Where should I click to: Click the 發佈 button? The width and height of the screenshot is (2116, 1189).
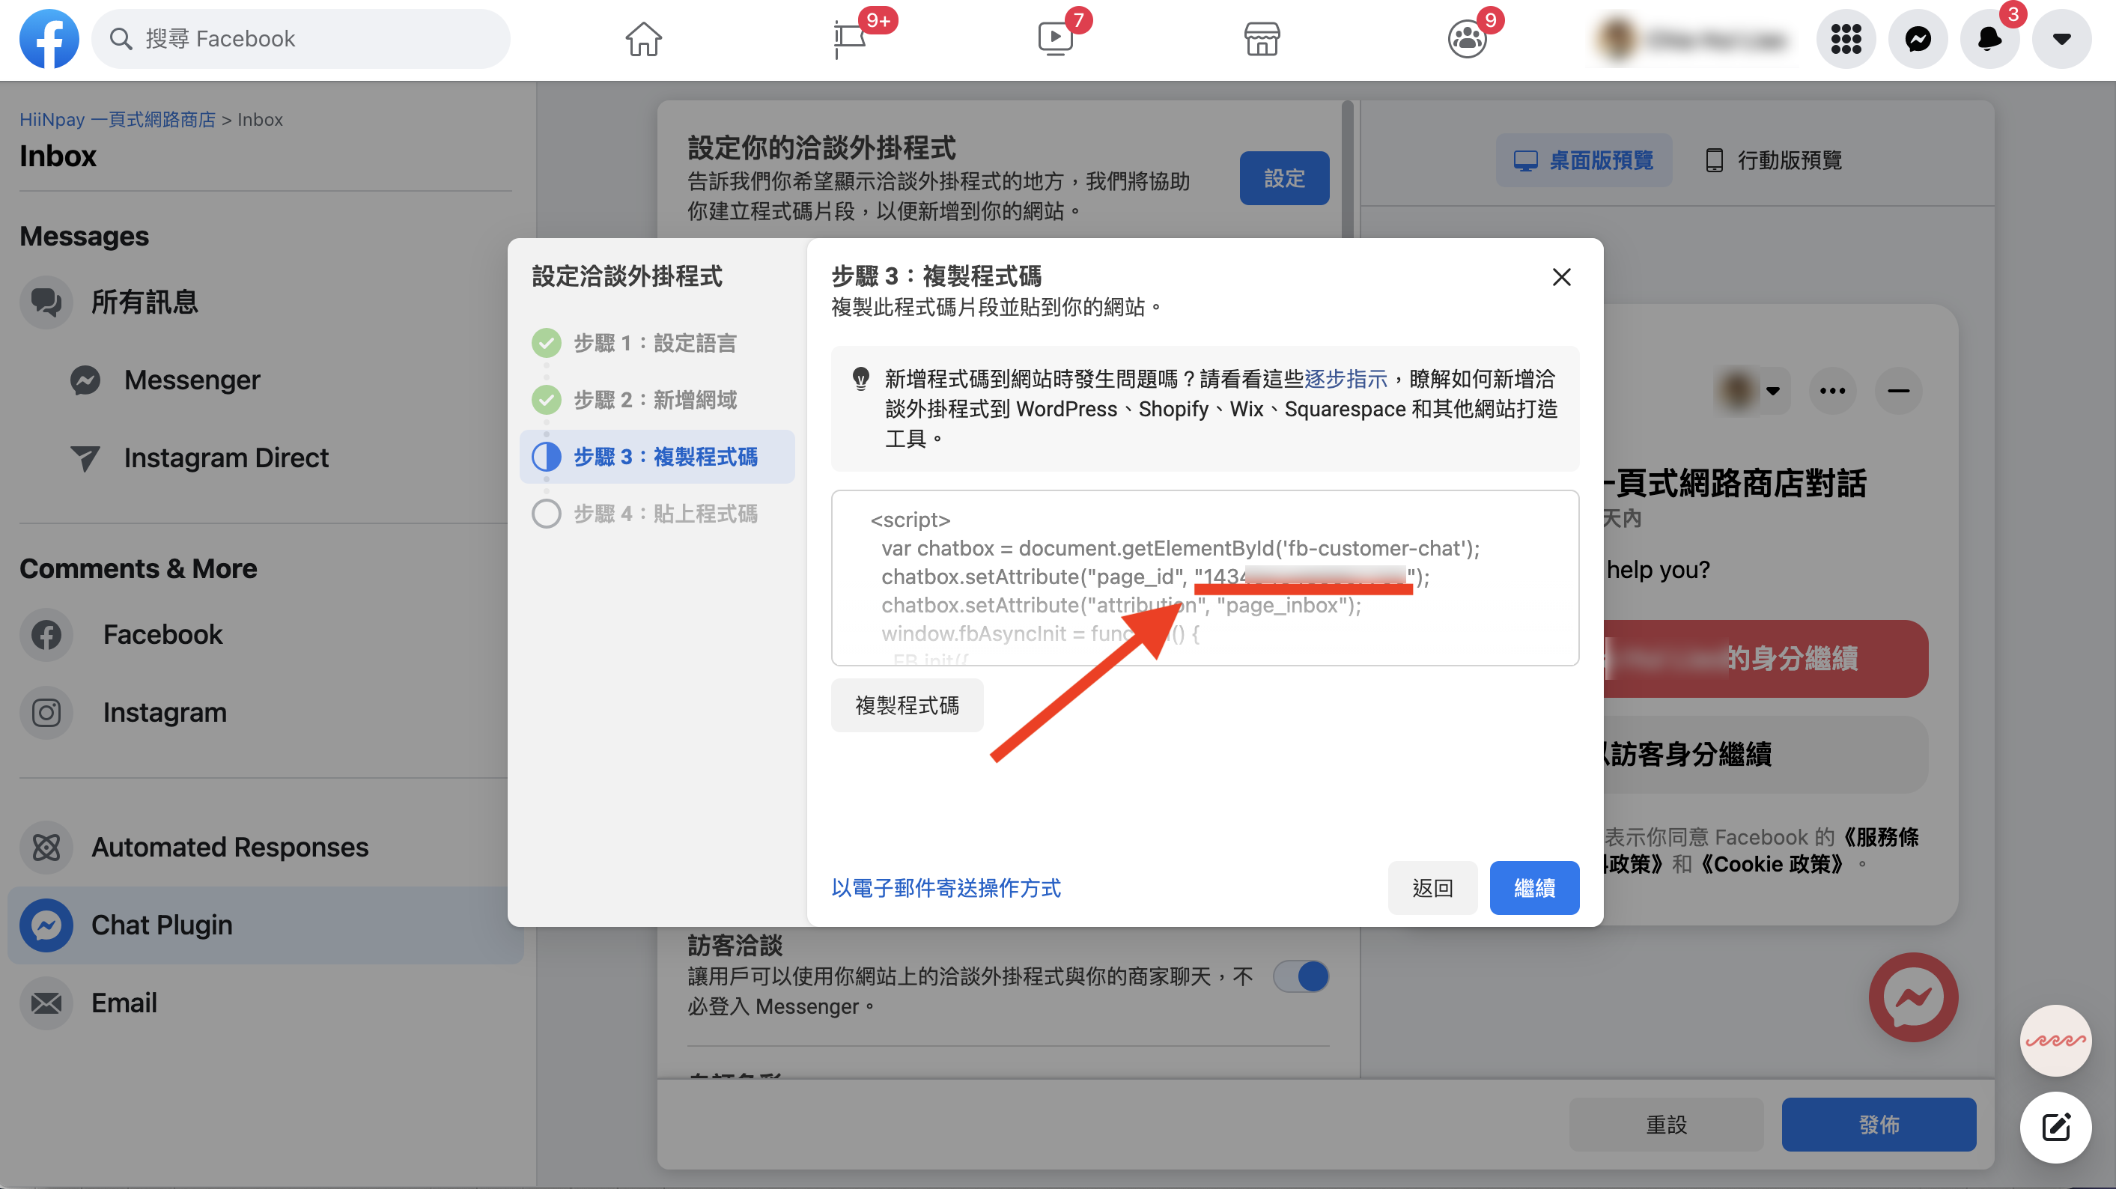point(1879,1125)
